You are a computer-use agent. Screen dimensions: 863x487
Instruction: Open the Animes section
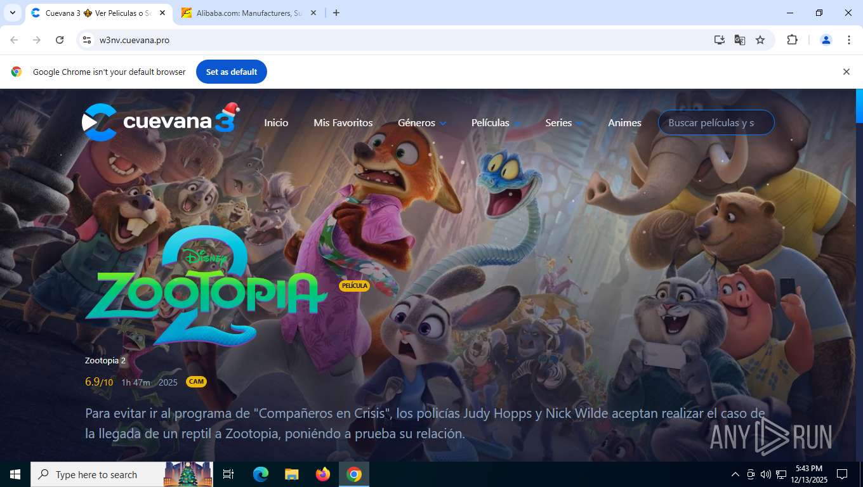pos(624,122)
